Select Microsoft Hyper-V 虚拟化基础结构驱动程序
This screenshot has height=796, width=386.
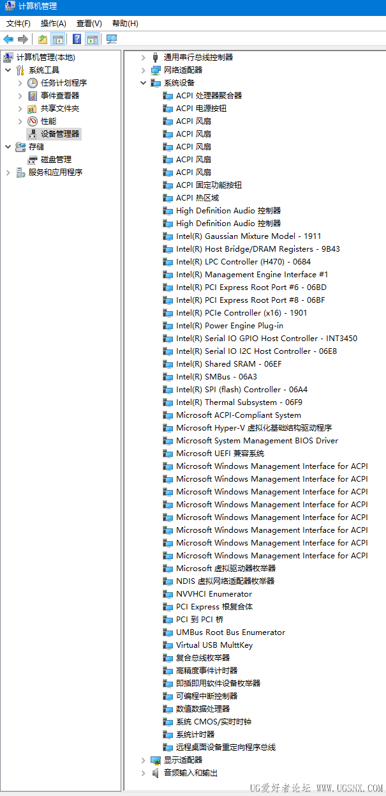[254, 428]
